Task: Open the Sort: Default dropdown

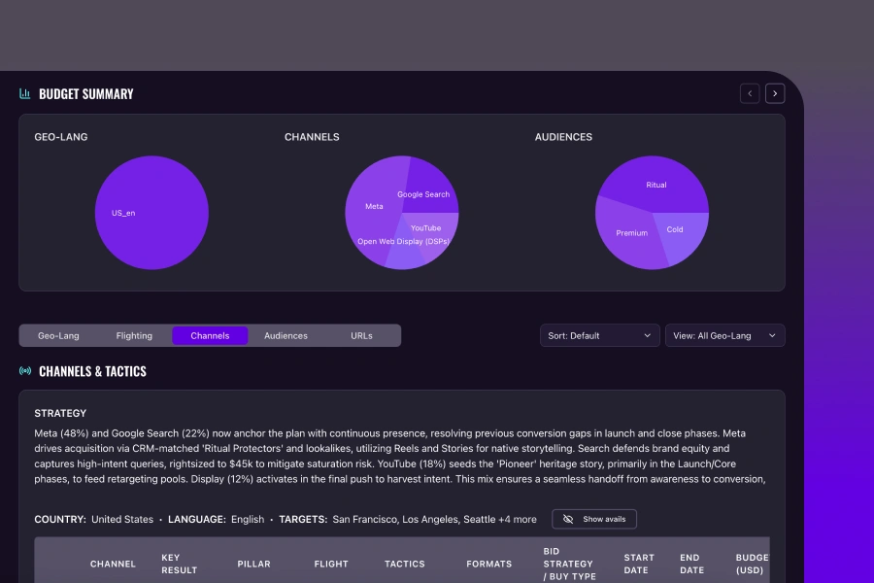Action: click(x=599, y=335)
